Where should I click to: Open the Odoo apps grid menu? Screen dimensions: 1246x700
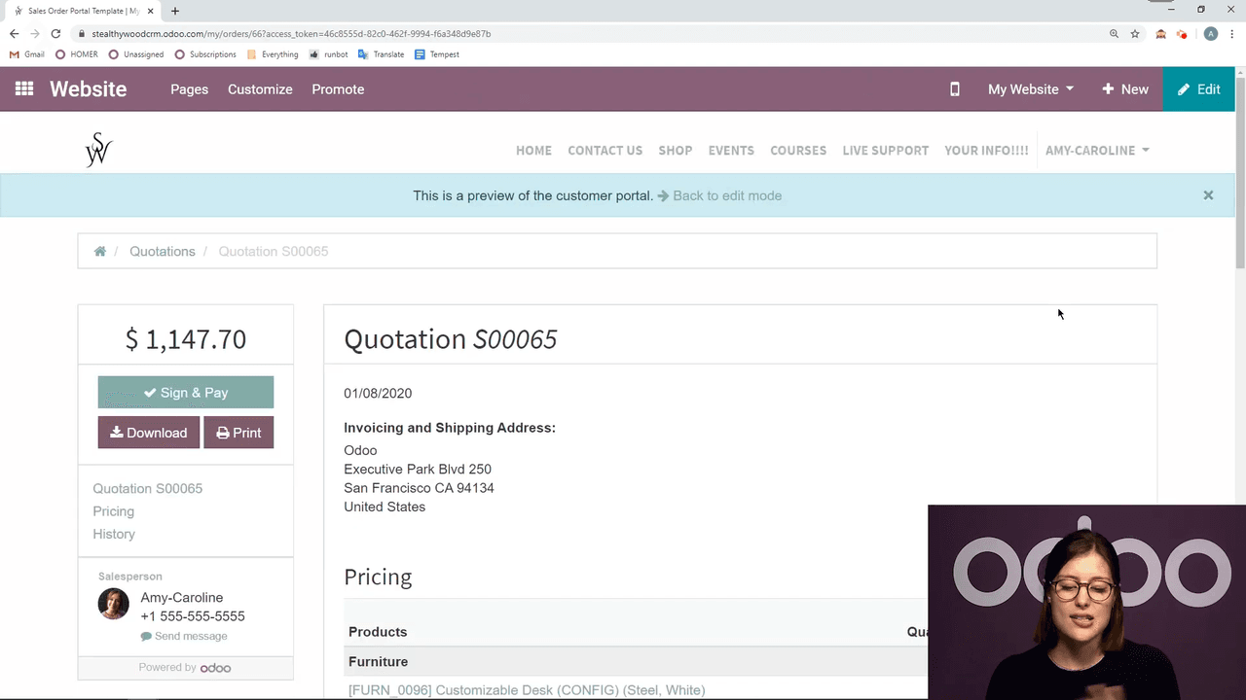pyautogui.click(x=24, y=88)
